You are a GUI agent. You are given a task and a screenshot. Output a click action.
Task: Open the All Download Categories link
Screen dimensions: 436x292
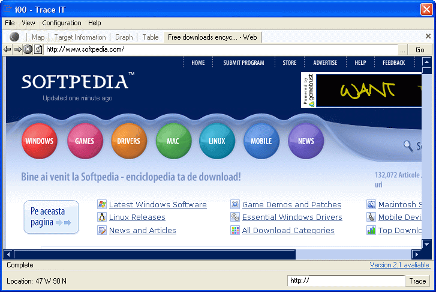pyautogui.click(x=288, y=231)
